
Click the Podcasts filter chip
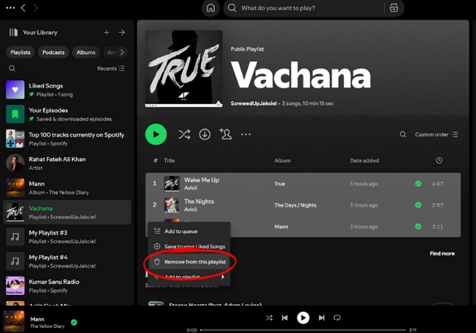54,52
